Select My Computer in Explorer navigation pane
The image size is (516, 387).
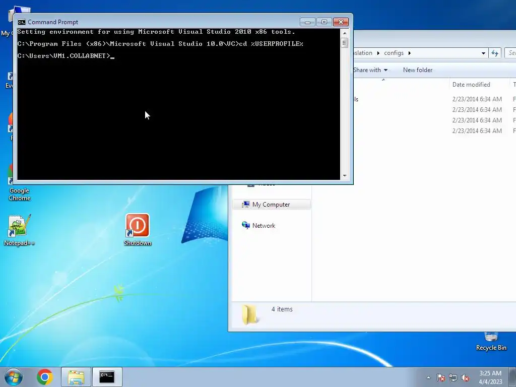pos(272,205)
